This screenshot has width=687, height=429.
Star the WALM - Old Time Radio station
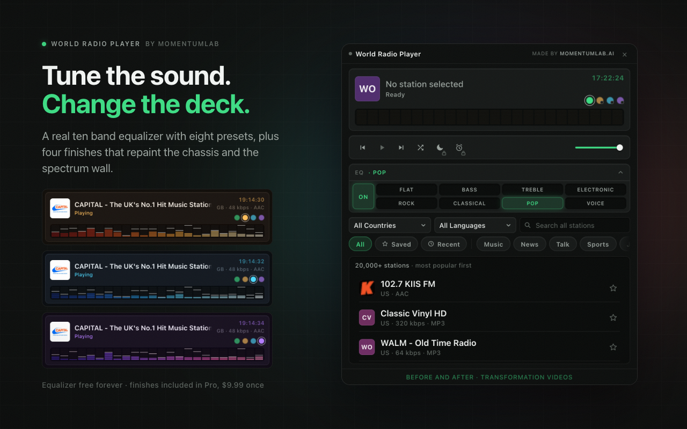613,347
